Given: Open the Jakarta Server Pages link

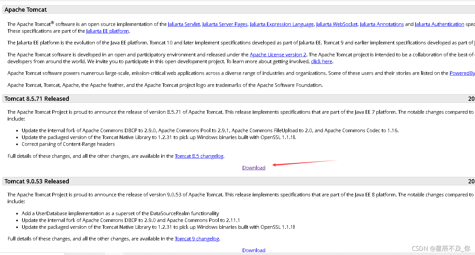Looking at the screenshot, I should coord(225,24).
